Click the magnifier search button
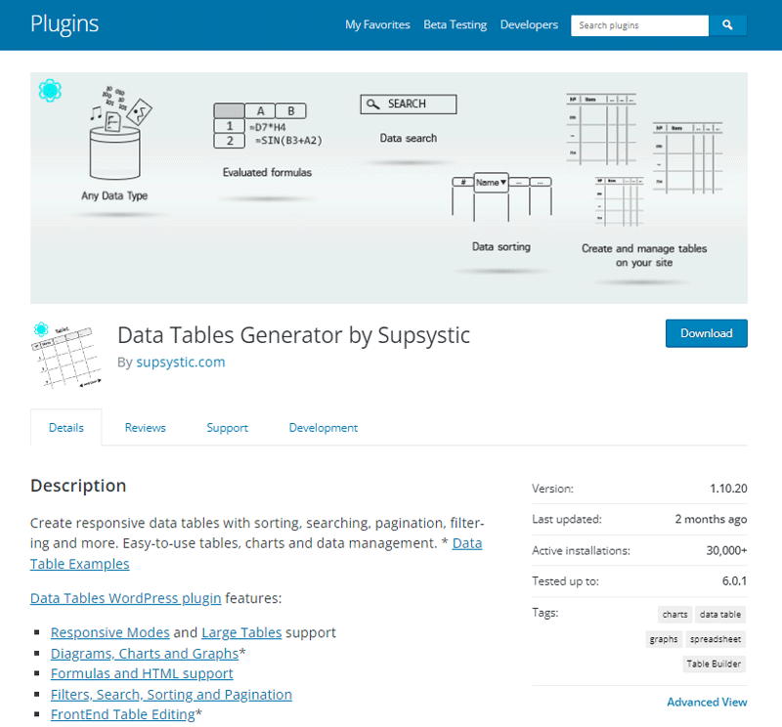 pos(727,25)
